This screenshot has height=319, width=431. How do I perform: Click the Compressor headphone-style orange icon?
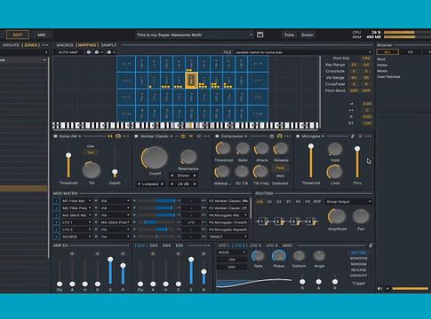279,136
